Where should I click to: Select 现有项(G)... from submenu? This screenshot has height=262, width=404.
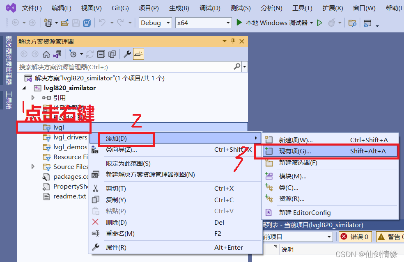tap(330, 151)
